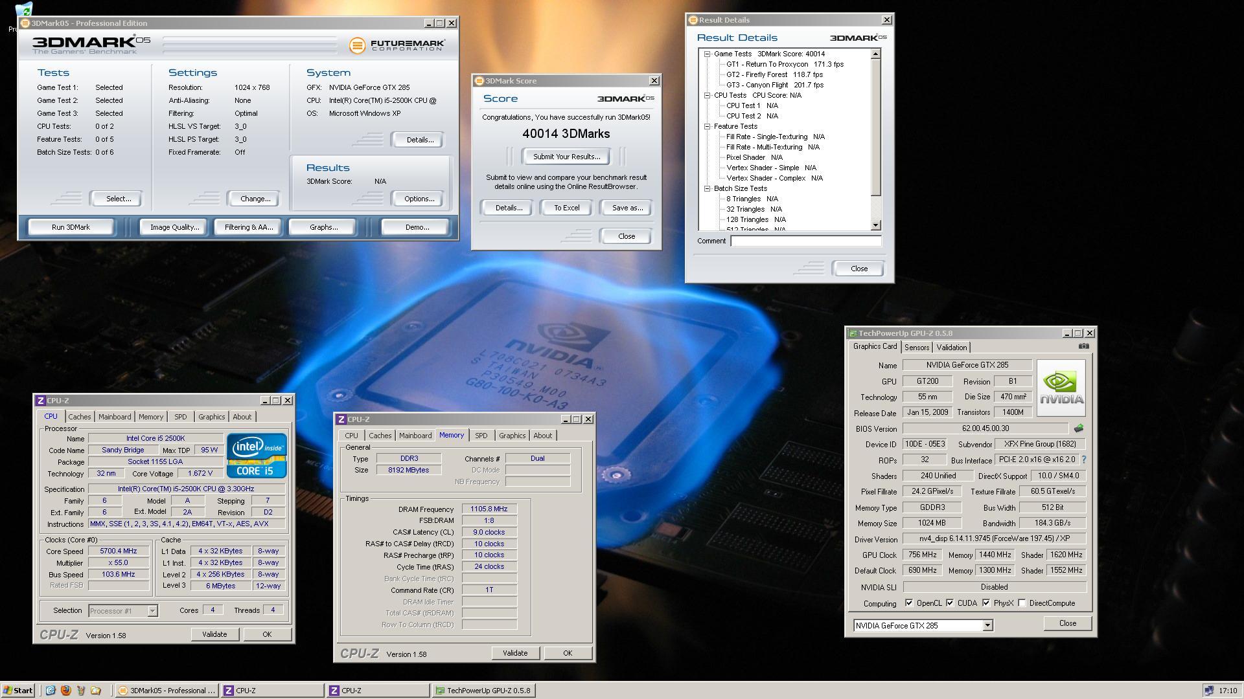
Task: Select GT2 - Firefly Forest result row
Action: click(x=774, y=75)
